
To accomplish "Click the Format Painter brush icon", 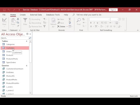I will click(x=18, y=26).
